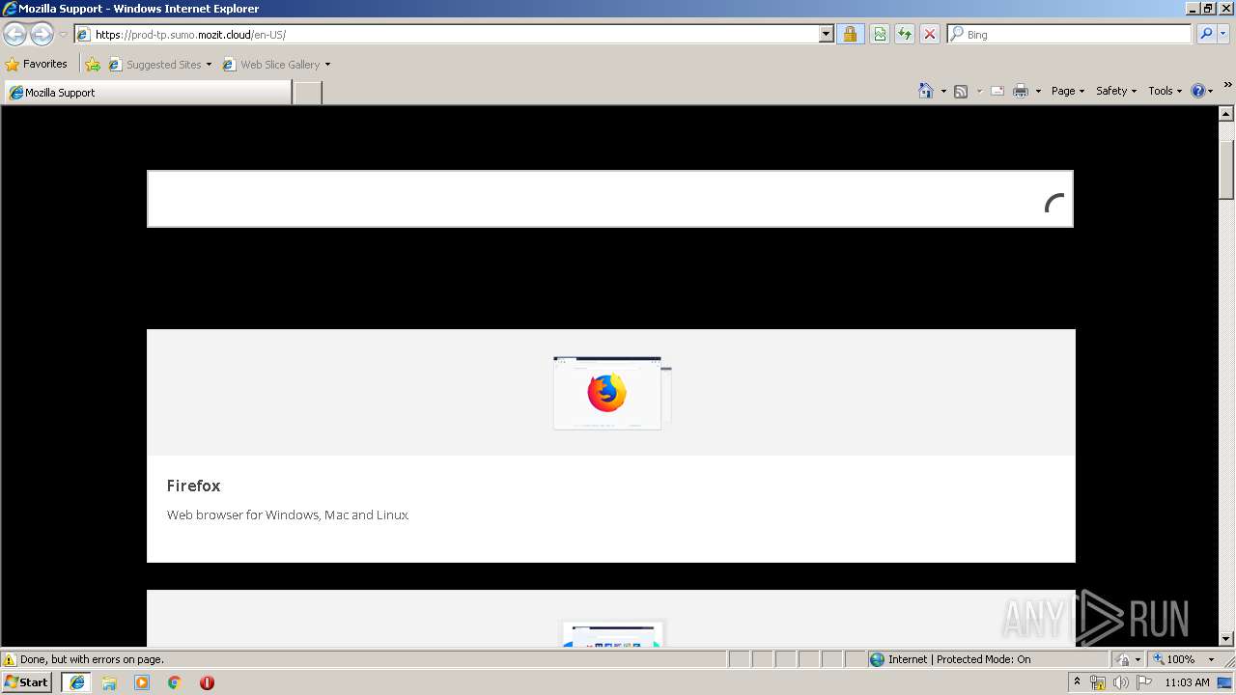This screenshot has height=695, width=1236.
Task: Expand the Print options dropdown arrow
Action: [1038, 91]
